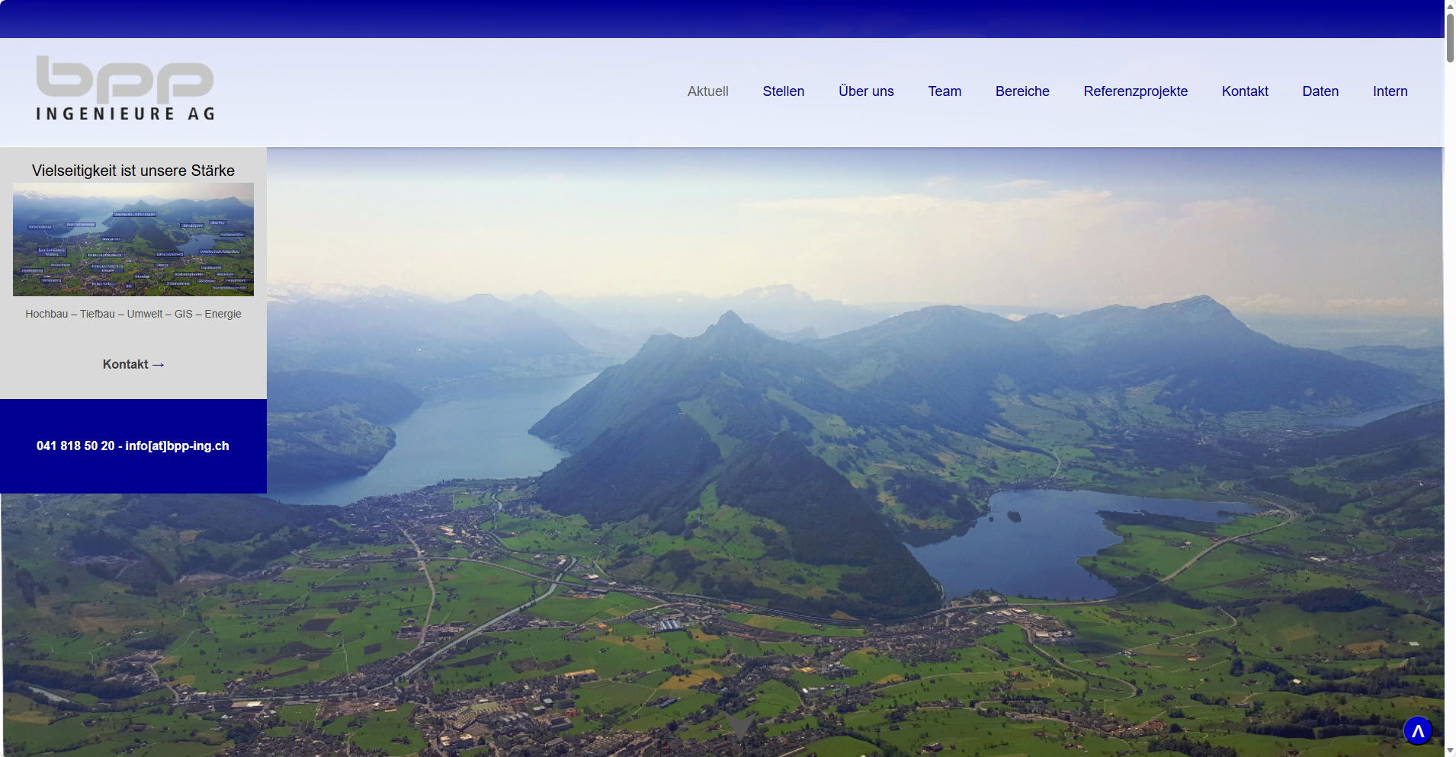This screenshot has width=1456, height=757.
Task: Click the scrollbar down arrow
Action: 1449,751
